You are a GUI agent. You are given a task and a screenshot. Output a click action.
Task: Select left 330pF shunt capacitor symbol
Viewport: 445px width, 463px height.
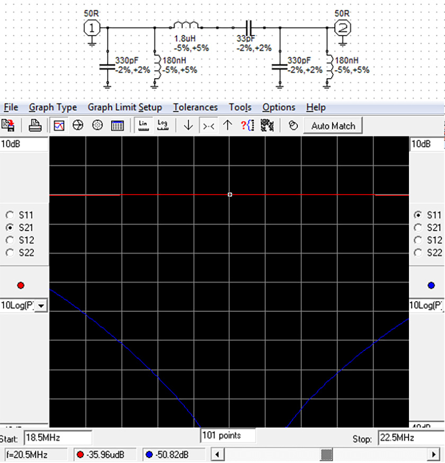point(108,67)
